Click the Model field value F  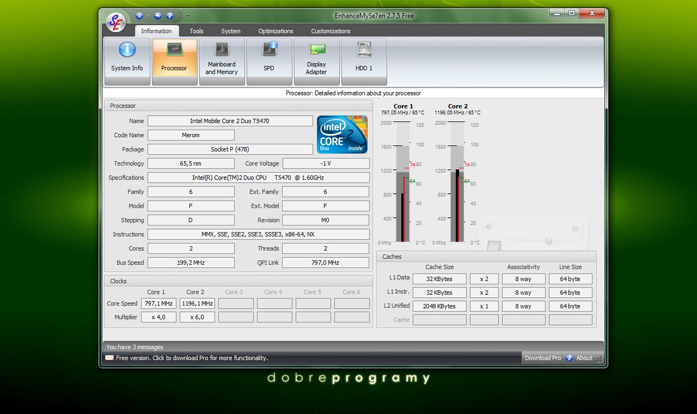click(191, 206)
